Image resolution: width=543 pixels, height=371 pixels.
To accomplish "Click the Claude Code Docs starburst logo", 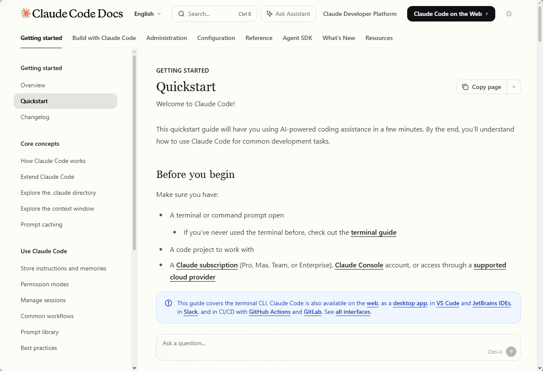I will [26, 13].
